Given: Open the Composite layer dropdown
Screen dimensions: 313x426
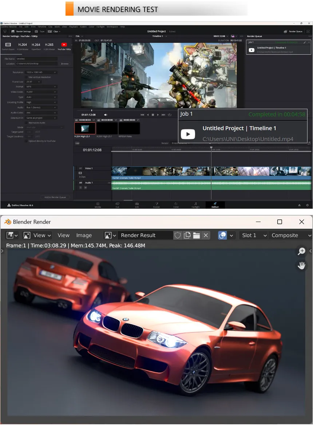Looking at the screenshot, I should click(x=291, y=235).
